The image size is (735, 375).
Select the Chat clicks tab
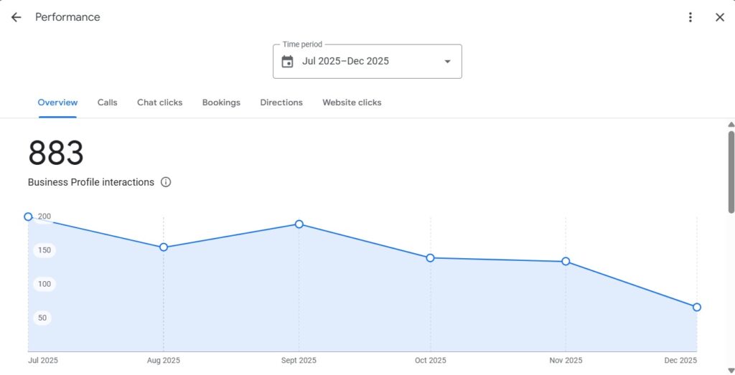tap(159, 103)
